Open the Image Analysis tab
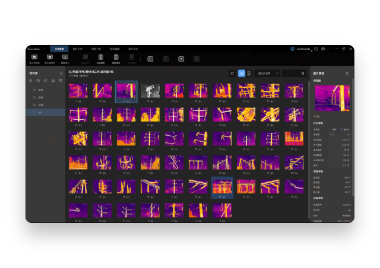 [77, 49]
